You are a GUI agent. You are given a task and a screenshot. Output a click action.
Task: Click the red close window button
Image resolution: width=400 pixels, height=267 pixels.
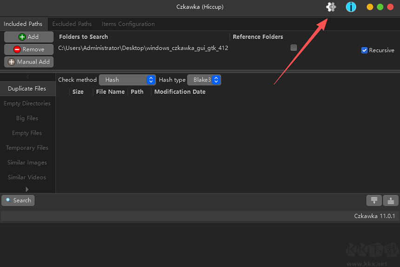pyautogui.click(x=390, y=7)
